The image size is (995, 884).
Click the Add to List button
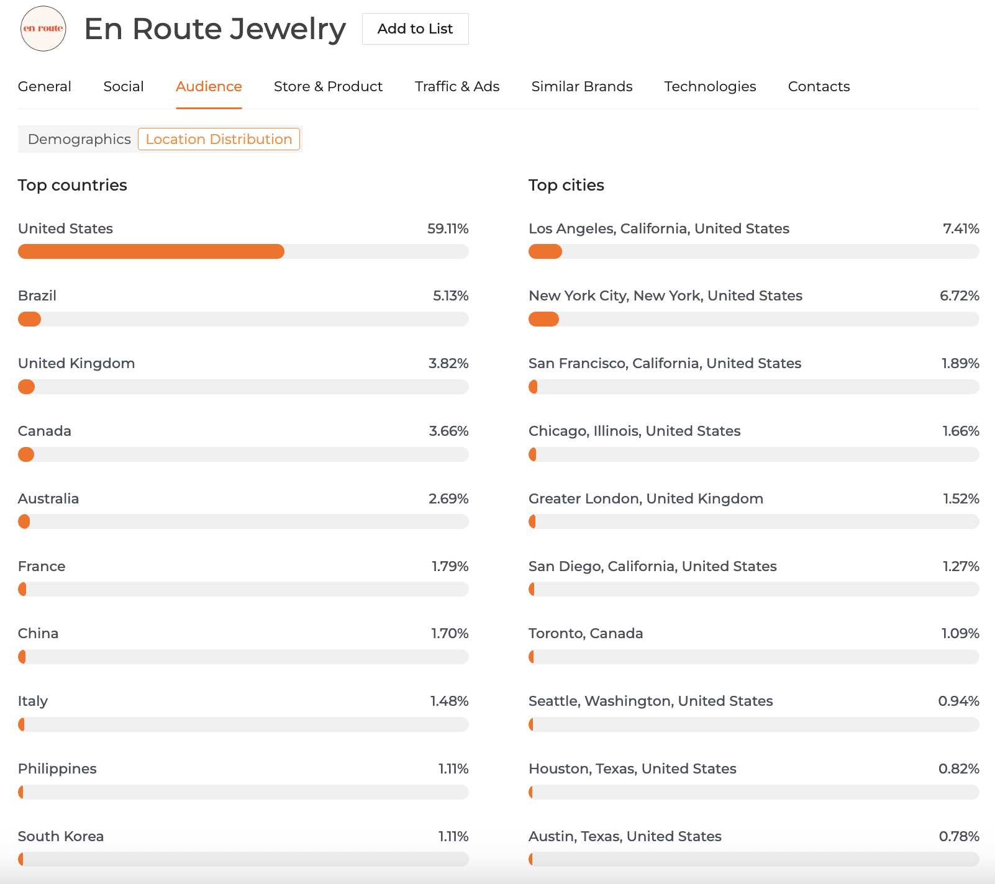click(x=415, y=29)
